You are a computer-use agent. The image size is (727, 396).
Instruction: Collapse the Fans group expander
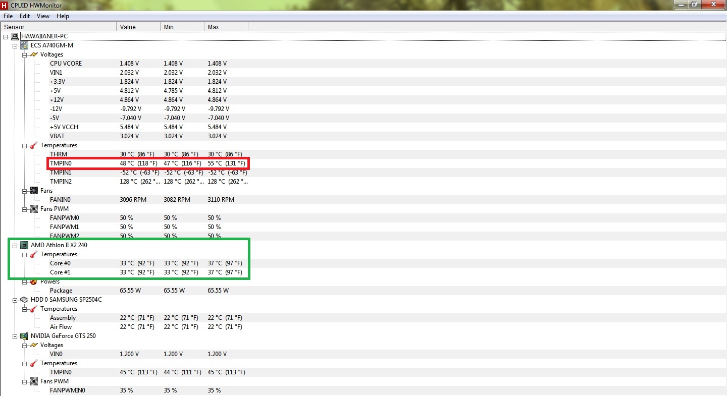[x=24, y=191]
